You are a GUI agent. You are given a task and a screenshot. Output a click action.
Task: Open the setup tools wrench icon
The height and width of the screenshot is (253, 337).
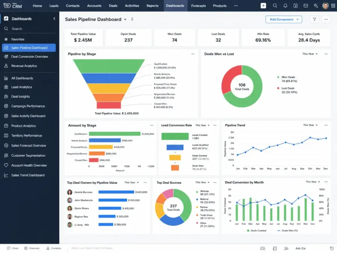316,6
